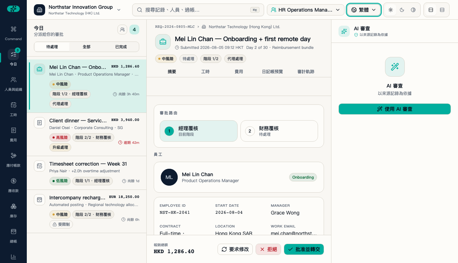Viewport: 458px width, 263px height.
Task: Click the Northstar app logo
Action: coord(13,9)
